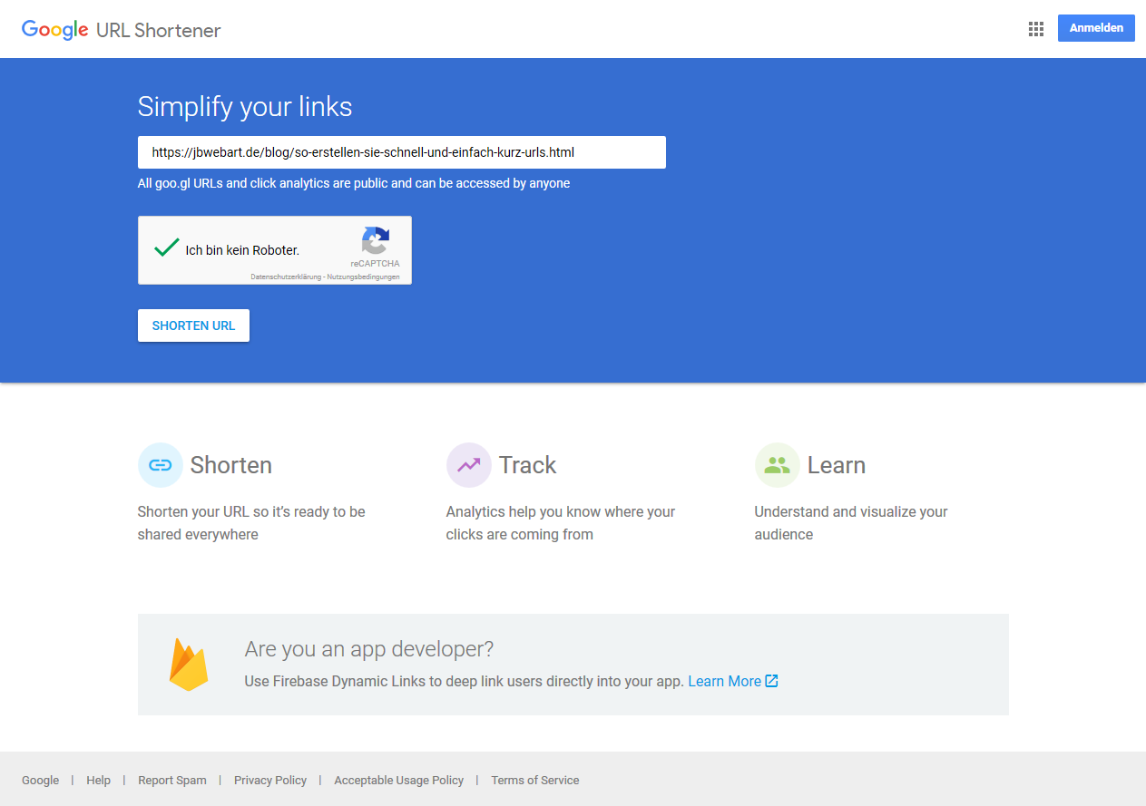Open Acceptable Usage Policy footer link

pyautogui.click(x=398, y=780)
